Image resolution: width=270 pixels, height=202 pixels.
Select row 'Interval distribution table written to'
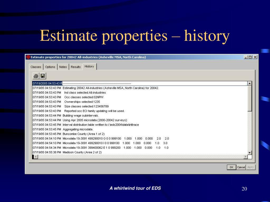click(140, 125)
